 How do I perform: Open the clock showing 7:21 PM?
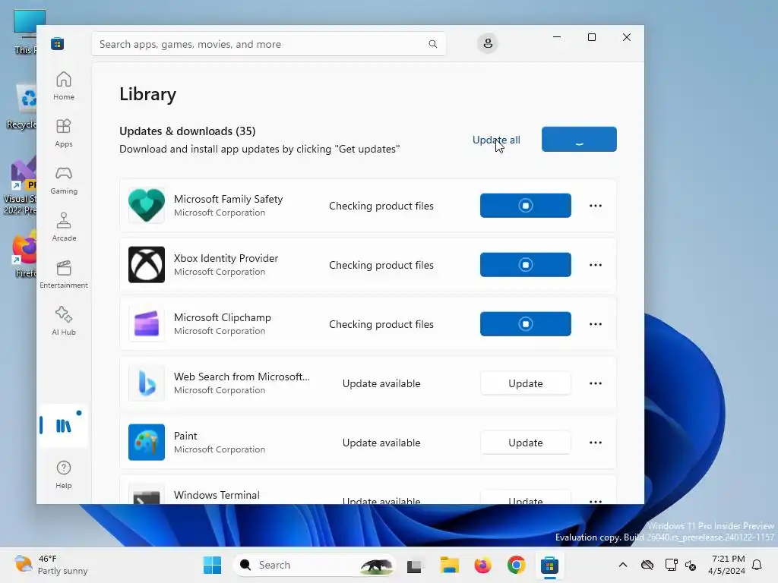[x=726, y=565]
